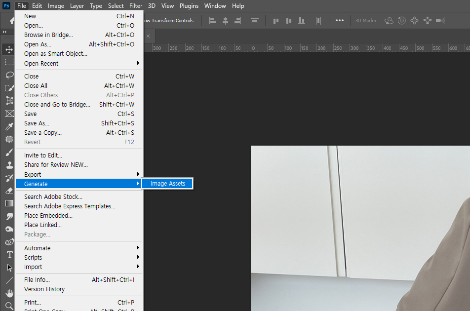
Task: Select the Smudge tool
Action: pos(9,216)
